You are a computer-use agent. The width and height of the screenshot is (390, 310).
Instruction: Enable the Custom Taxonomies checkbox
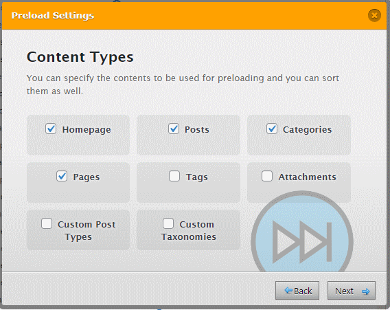pyautogui.click(x=168, y=223)
